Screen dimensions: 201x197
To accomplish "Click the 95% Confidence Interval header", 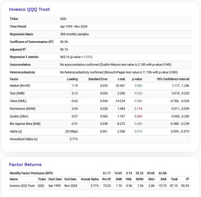I will coord(173,79).
